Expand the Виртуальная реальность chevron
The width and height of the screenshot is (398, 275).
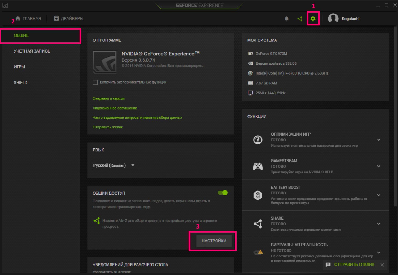pos(379,252)
